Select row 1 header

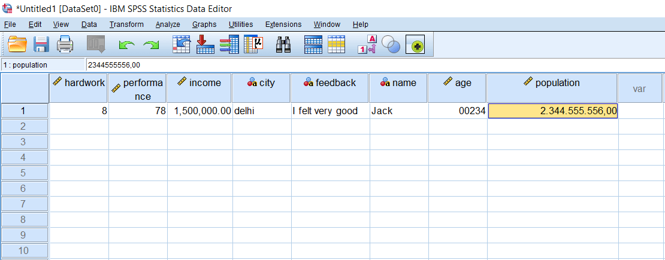pos(24,111)
